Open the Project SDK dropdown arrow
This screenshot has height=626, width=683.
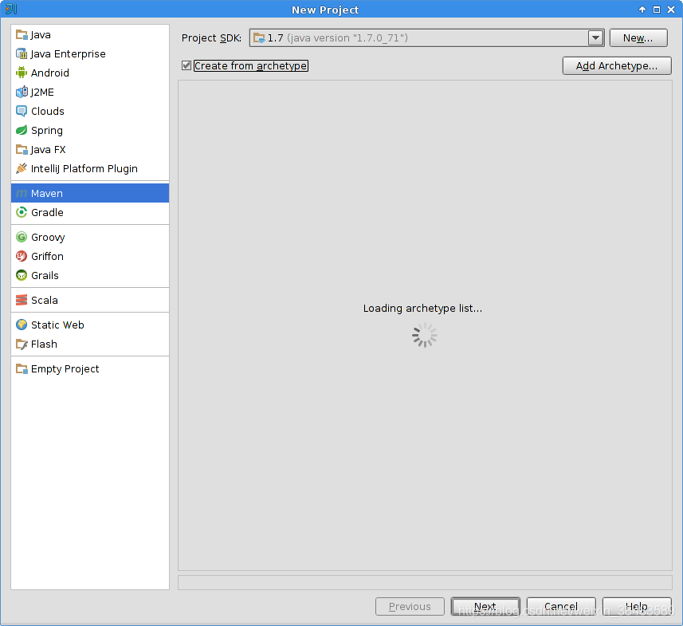(x=595, y=38)
